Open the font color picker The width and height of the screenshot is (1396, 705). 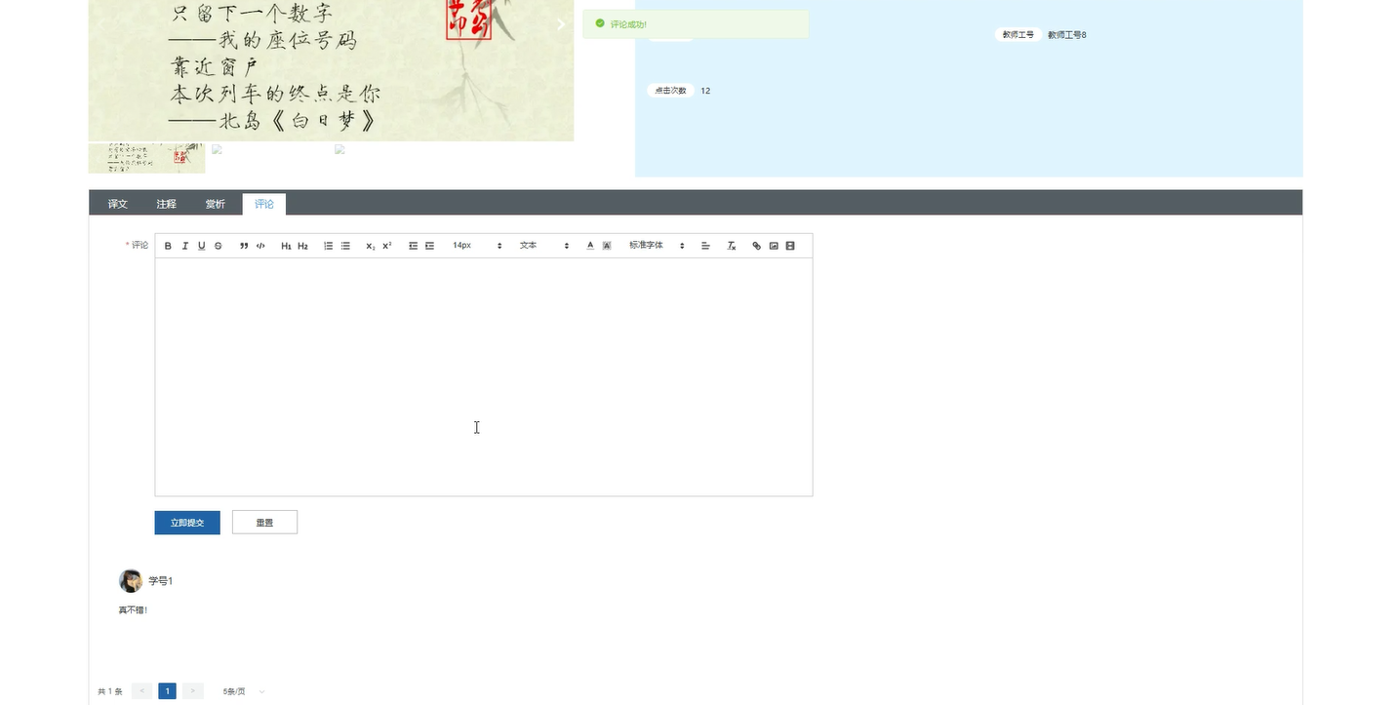click(589, 245)
